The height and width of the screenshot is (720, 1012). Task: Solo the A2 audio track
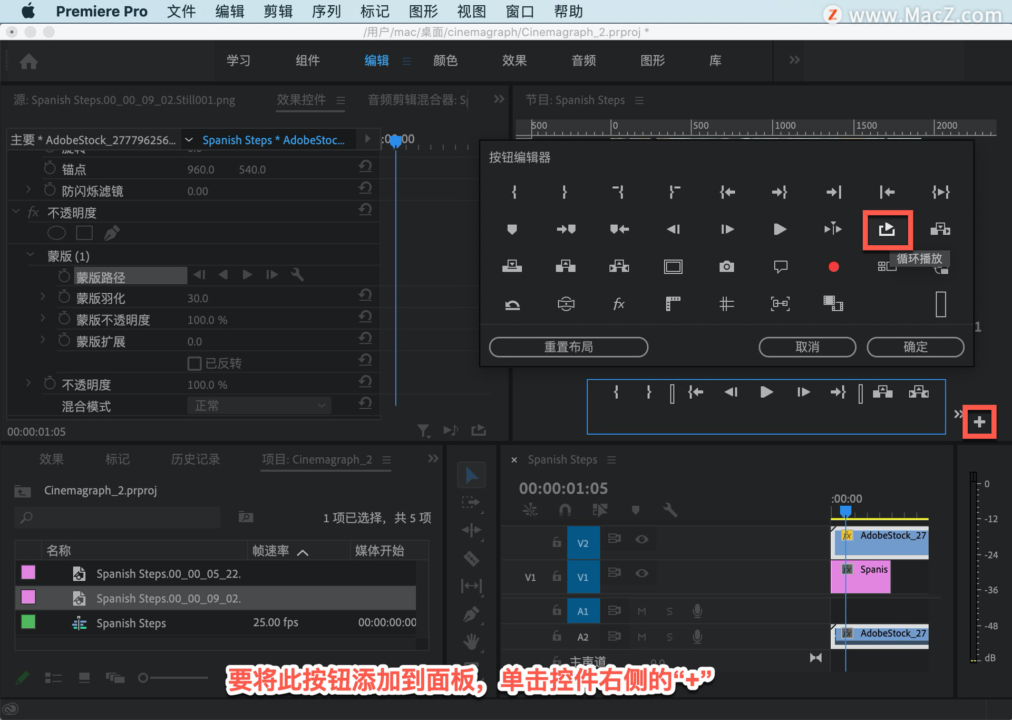click(669, 637)
